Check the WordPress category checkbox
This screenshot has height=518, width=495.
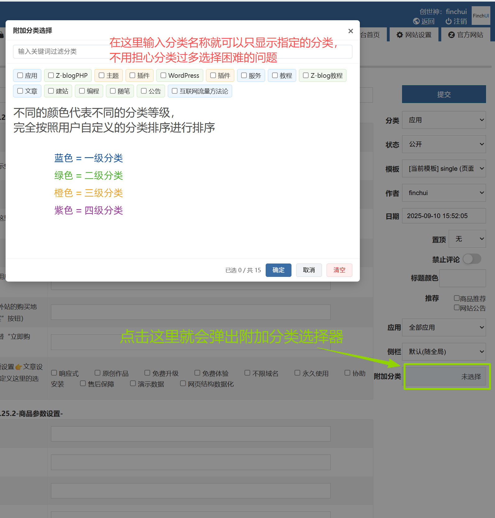click(163, 75)
